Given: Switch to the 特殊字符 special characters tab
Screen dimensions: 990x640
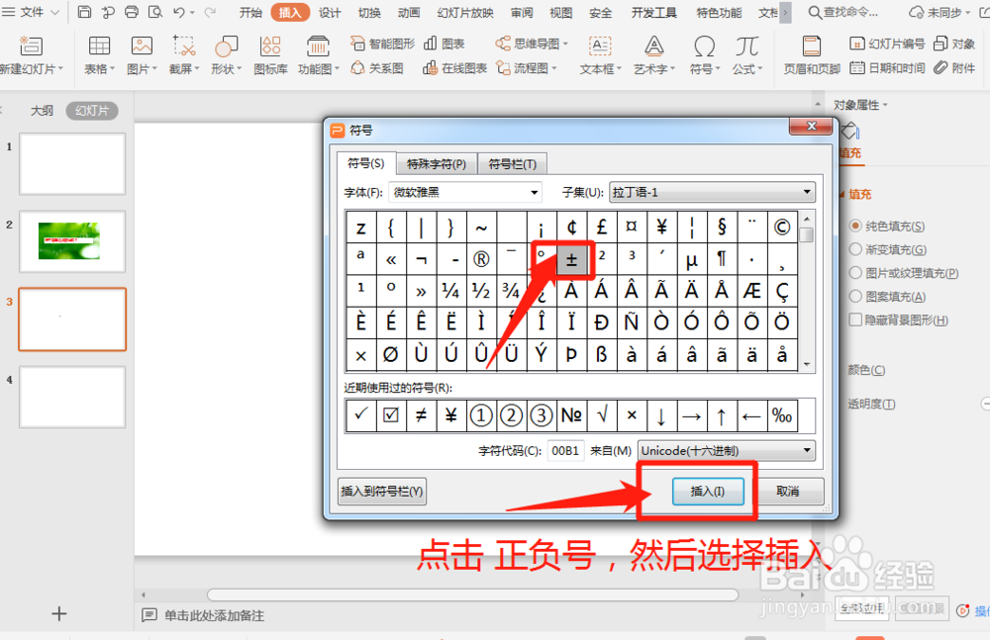Looking at the screenshot, I should (437, 163).
